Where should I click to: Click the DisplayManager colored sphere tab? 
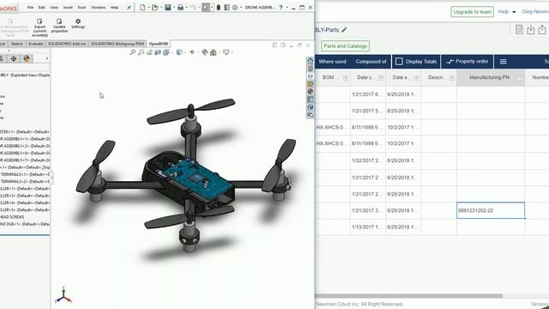pyautogui.click(x=27, y=58)
